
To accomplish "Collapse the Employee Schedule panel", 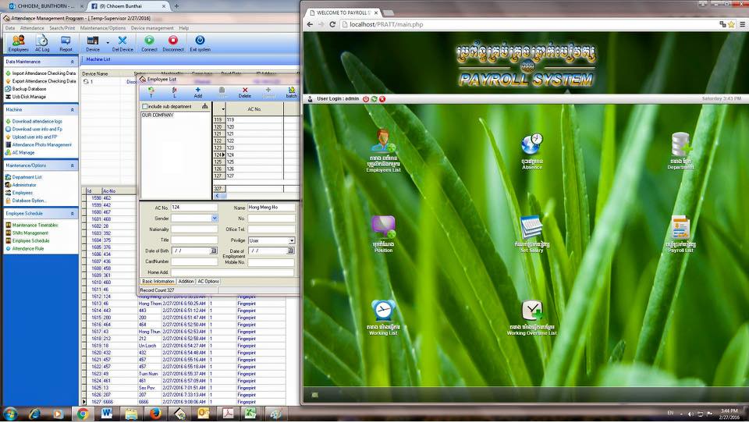I will click(73, 213).
